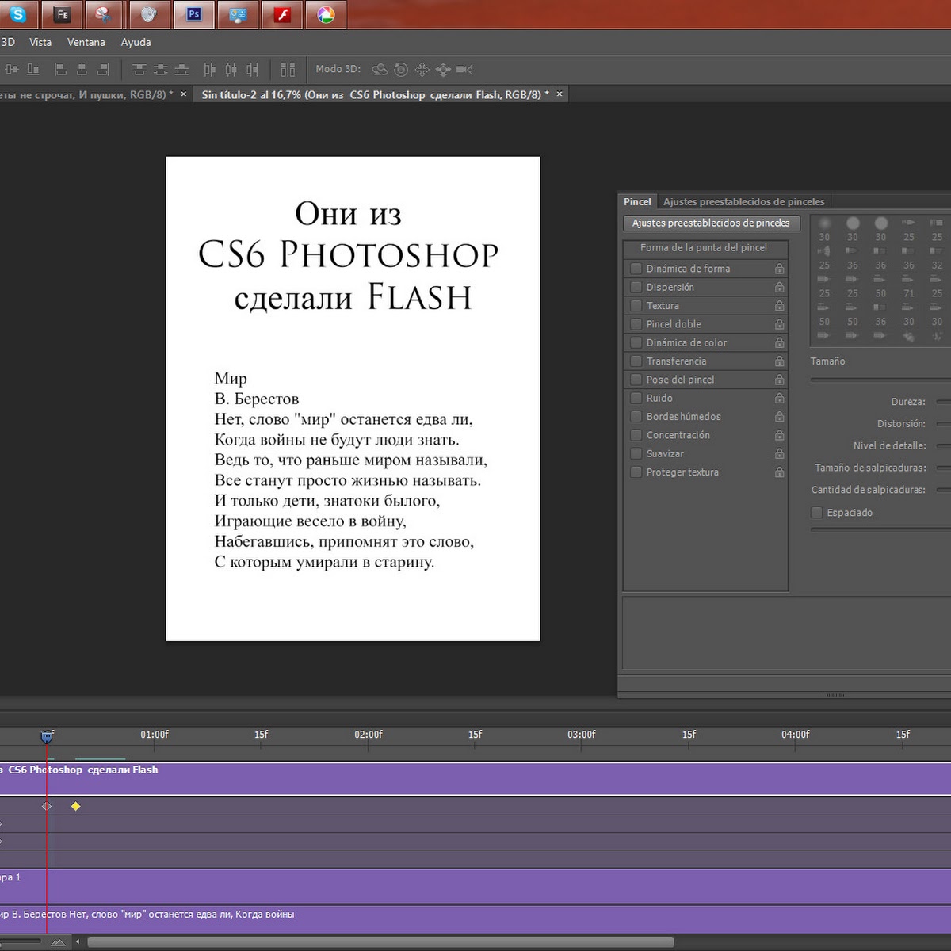Open Adobe Flash from the taskbar

[x=282, y=14]
